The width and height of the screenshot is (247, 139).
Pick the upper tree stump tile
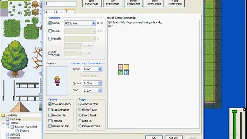click(x=35, y=4)
